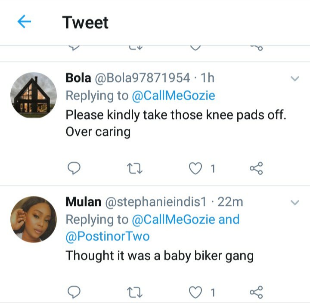Open Mulan's profile via display name
The height and width of the screenshot is (303, 310).
[x=83, y=201]
